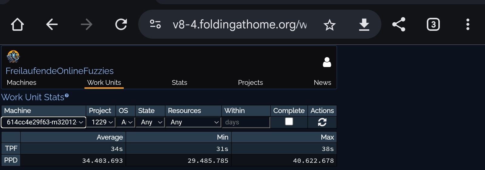Open the News tab
This screenshot has height=170, width=485.
[323, 82]
